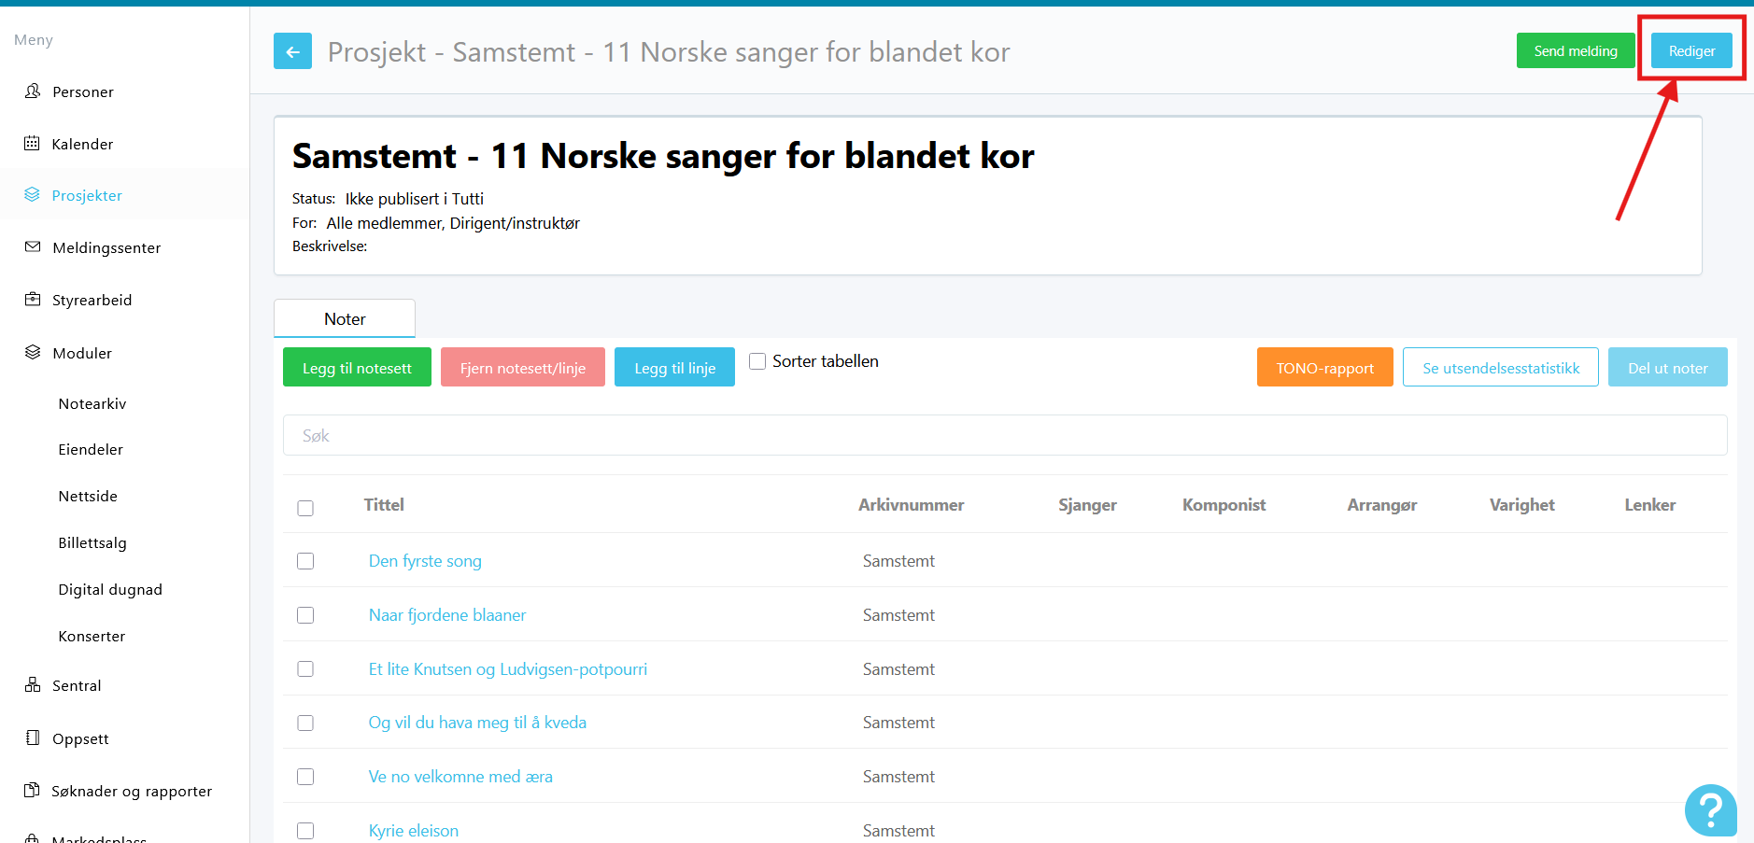Click the Personer icon in sidebar
Viewport: 1754px width, 843px height.
point(33,91)
